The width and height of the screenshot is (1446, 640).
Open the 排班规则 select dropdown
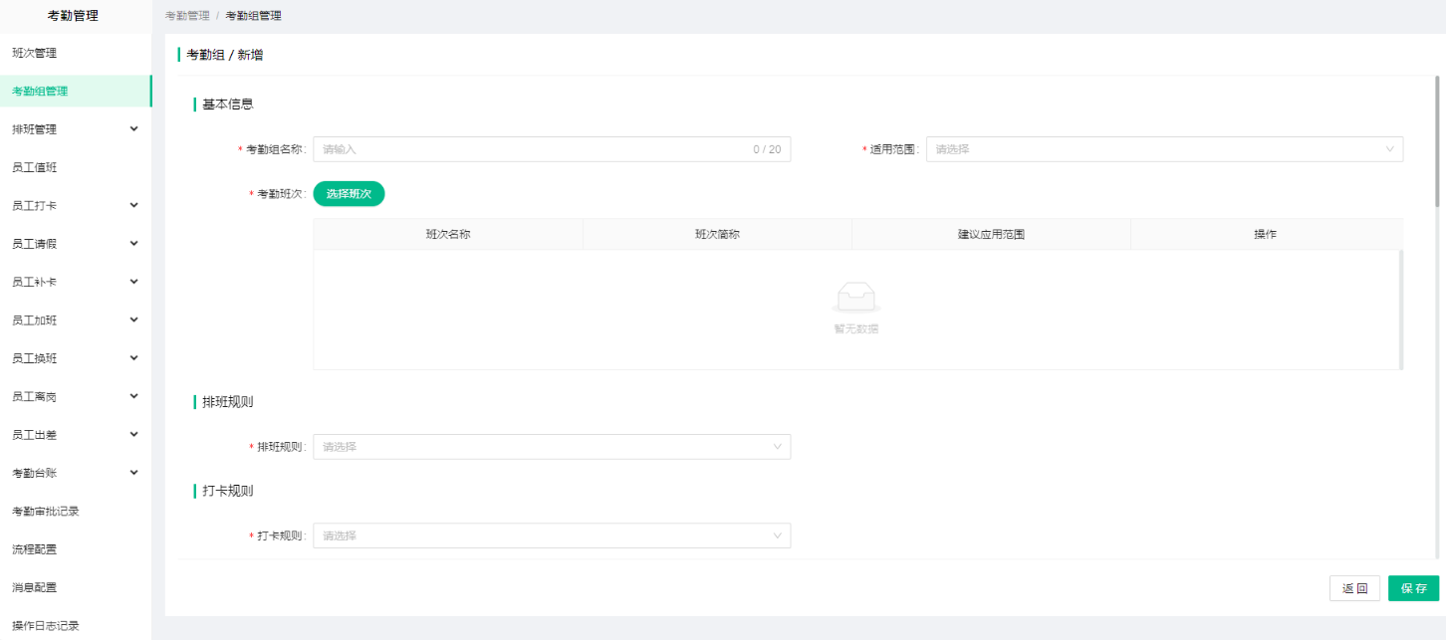pyautogui.click(x=552, y=447)
